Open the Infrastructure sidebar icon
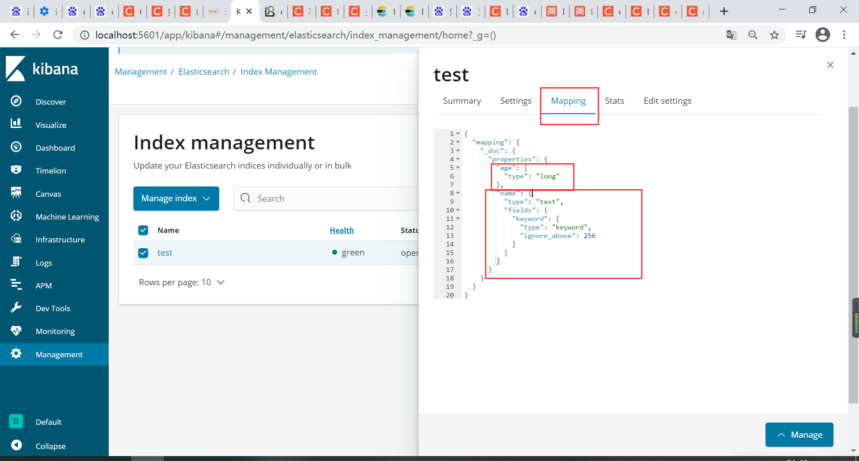Image resolution: width=859 pixels, height=461 pixels. 16,238
